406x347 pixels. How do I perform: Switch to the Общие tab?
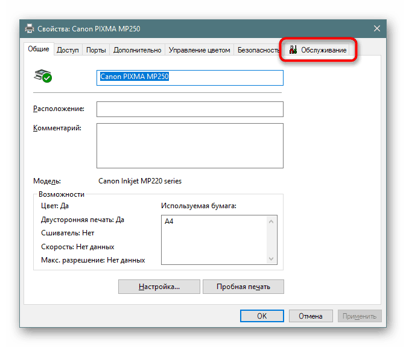coord(39,49)
